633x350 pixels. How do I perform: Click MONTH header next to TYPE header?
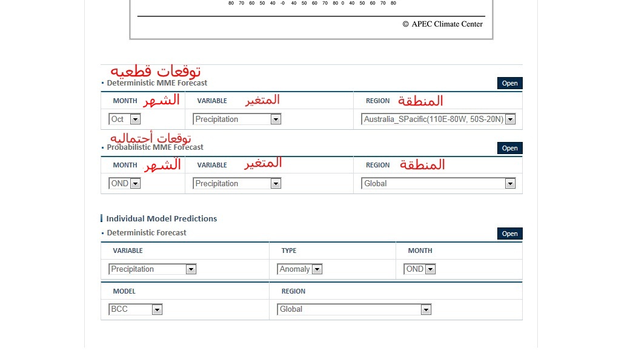coord(420,251)
